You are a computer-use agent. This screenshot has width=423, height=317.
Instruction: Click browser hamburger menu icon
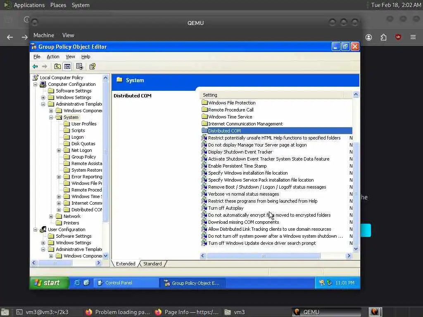413,37
